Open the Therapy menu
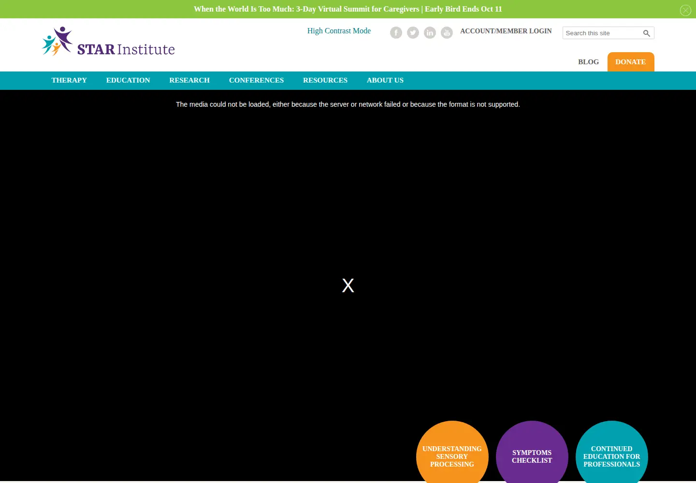Screen dimensions: 696x483 point(69,80)
